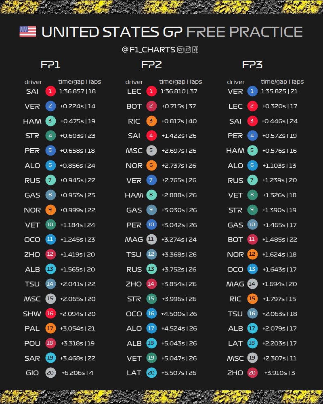Select ZHO's +3.910s gap in FP3
The image size is (323, 404).
tap(275, 373)
